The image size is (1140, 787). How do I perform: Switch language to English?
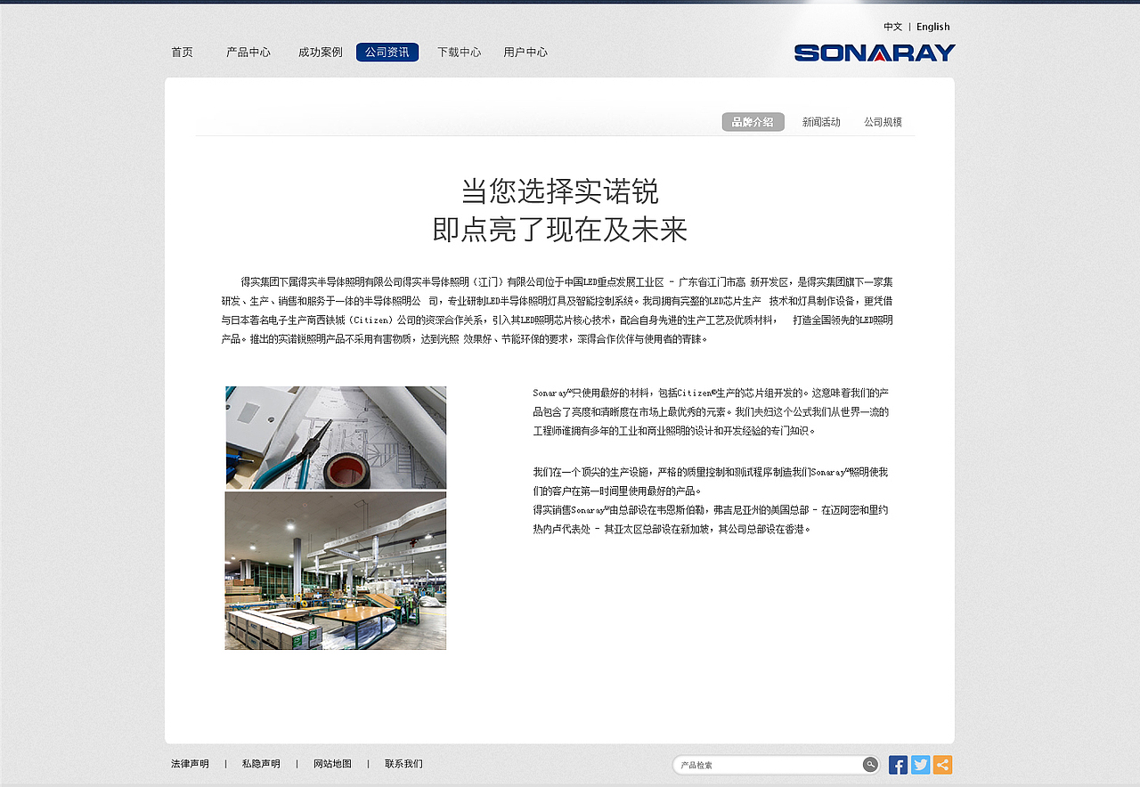point(933,27)
